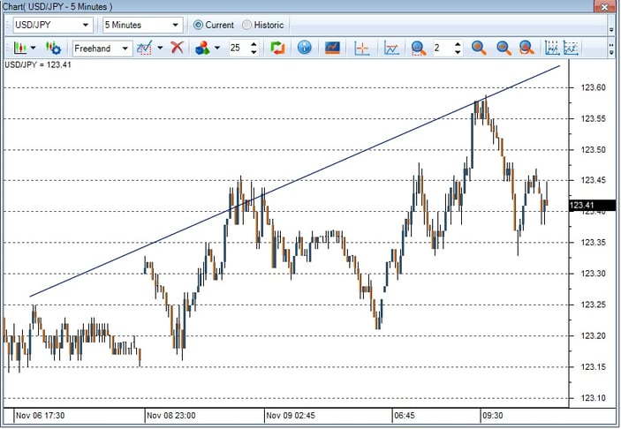Screen dimensions: 621x429
Task: Click the zoom rectangle selection magnifier
Action: [x=526, y=48]
